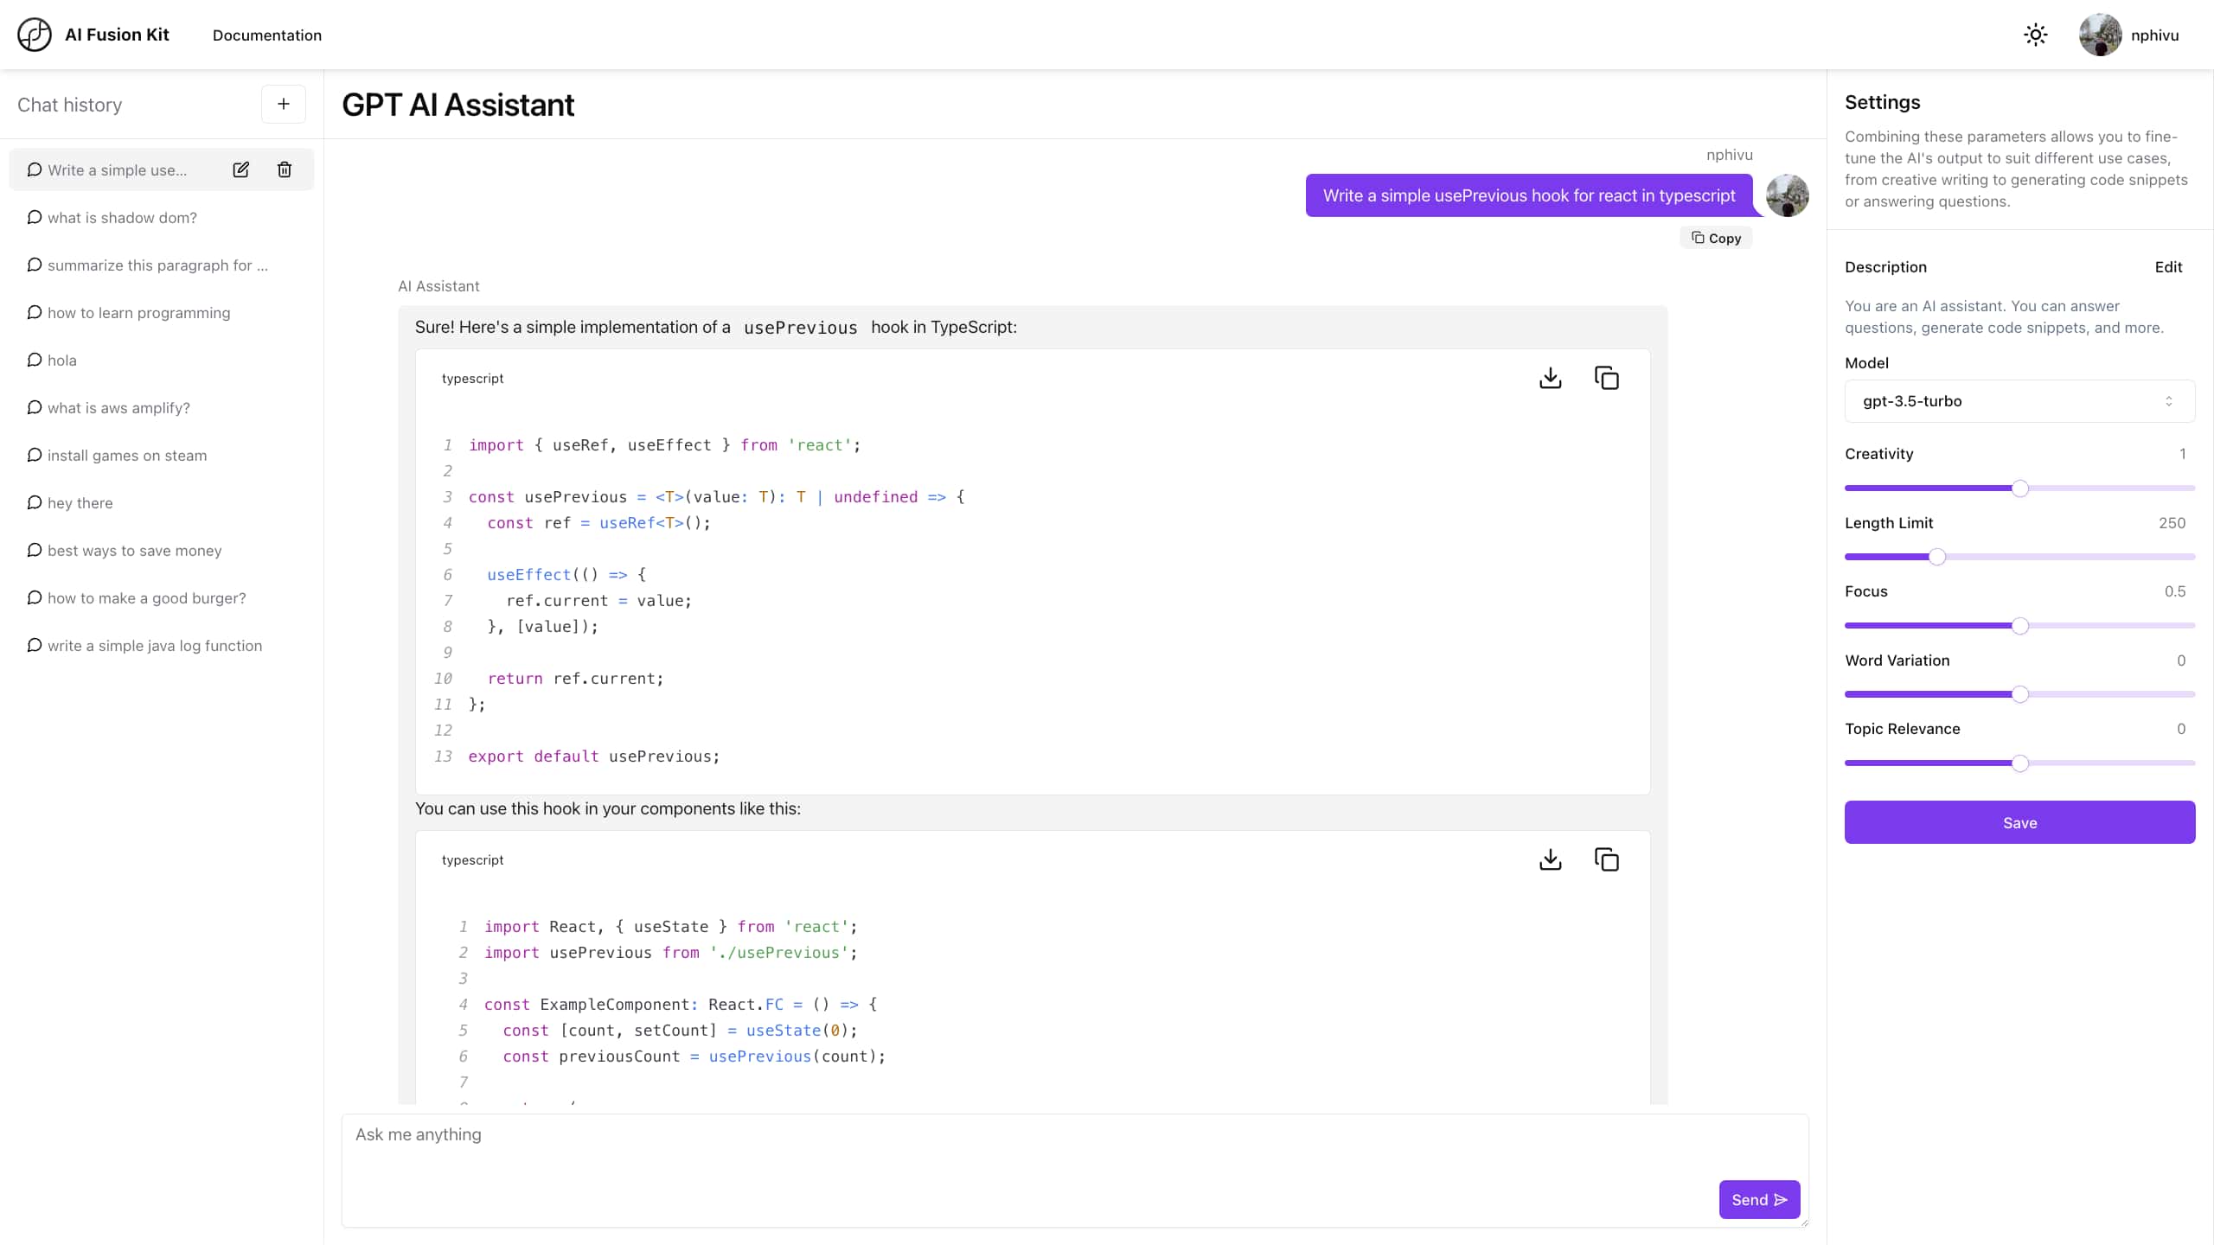2214x1245 pixels.
Task: Open chat 'what is shadow dom?'
Action: pyautogui.click(x=161, y=217)
